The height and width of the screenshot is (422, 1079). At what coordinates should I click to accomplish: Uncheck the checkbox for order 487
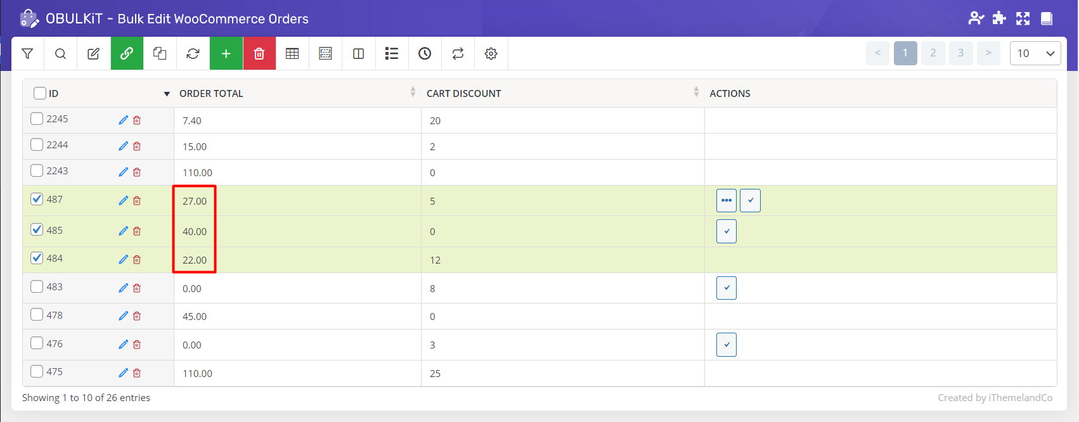[37, 199]
